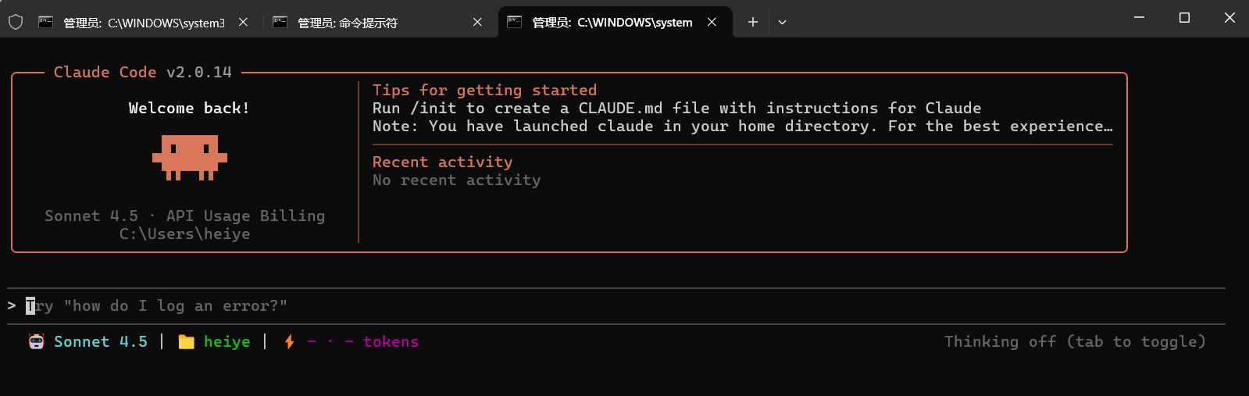This screenshot has width=1249, height=396.
Task: Minimize the terminal window
Action: click(1139, 17)
